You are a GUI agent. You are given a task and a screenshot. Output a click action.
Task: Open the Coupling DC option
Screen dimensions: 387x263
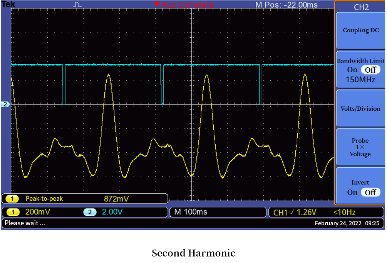pyautogui.click(x=360, y=30)
